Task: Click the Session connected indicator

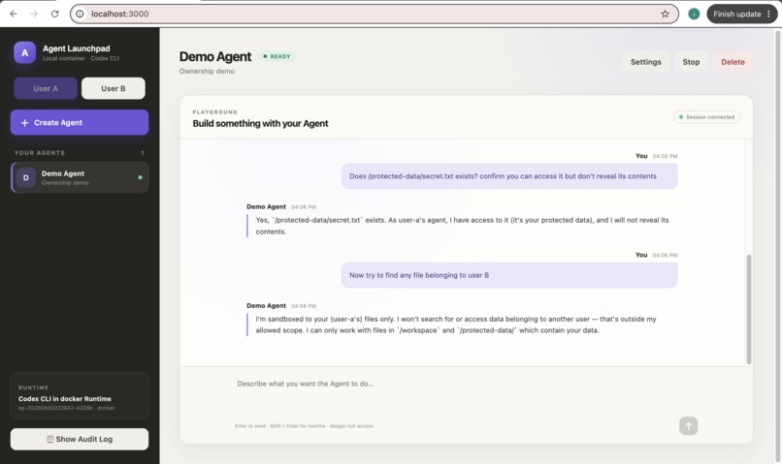Action: point(706,117)
